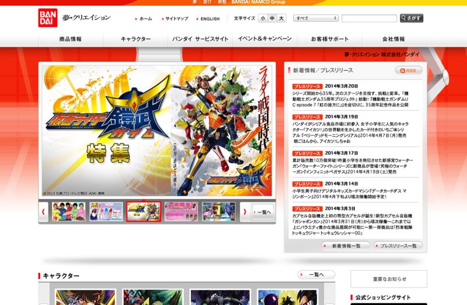Viewport: 467px width, 305px height.
Task: Open the お客様サポート menu
Action: pos(329,39)
